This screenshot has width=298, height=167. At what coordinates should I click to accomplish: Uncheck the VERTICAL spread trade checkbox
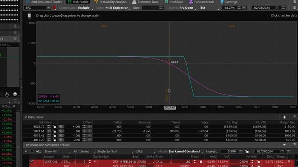tap(32, 161)
